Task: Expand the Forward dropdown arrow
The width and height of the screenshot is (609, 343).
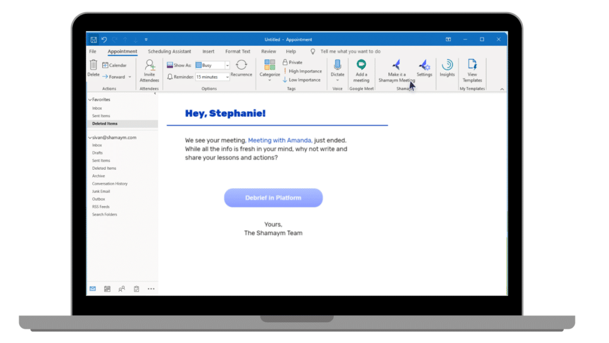Action: (130, 77)
